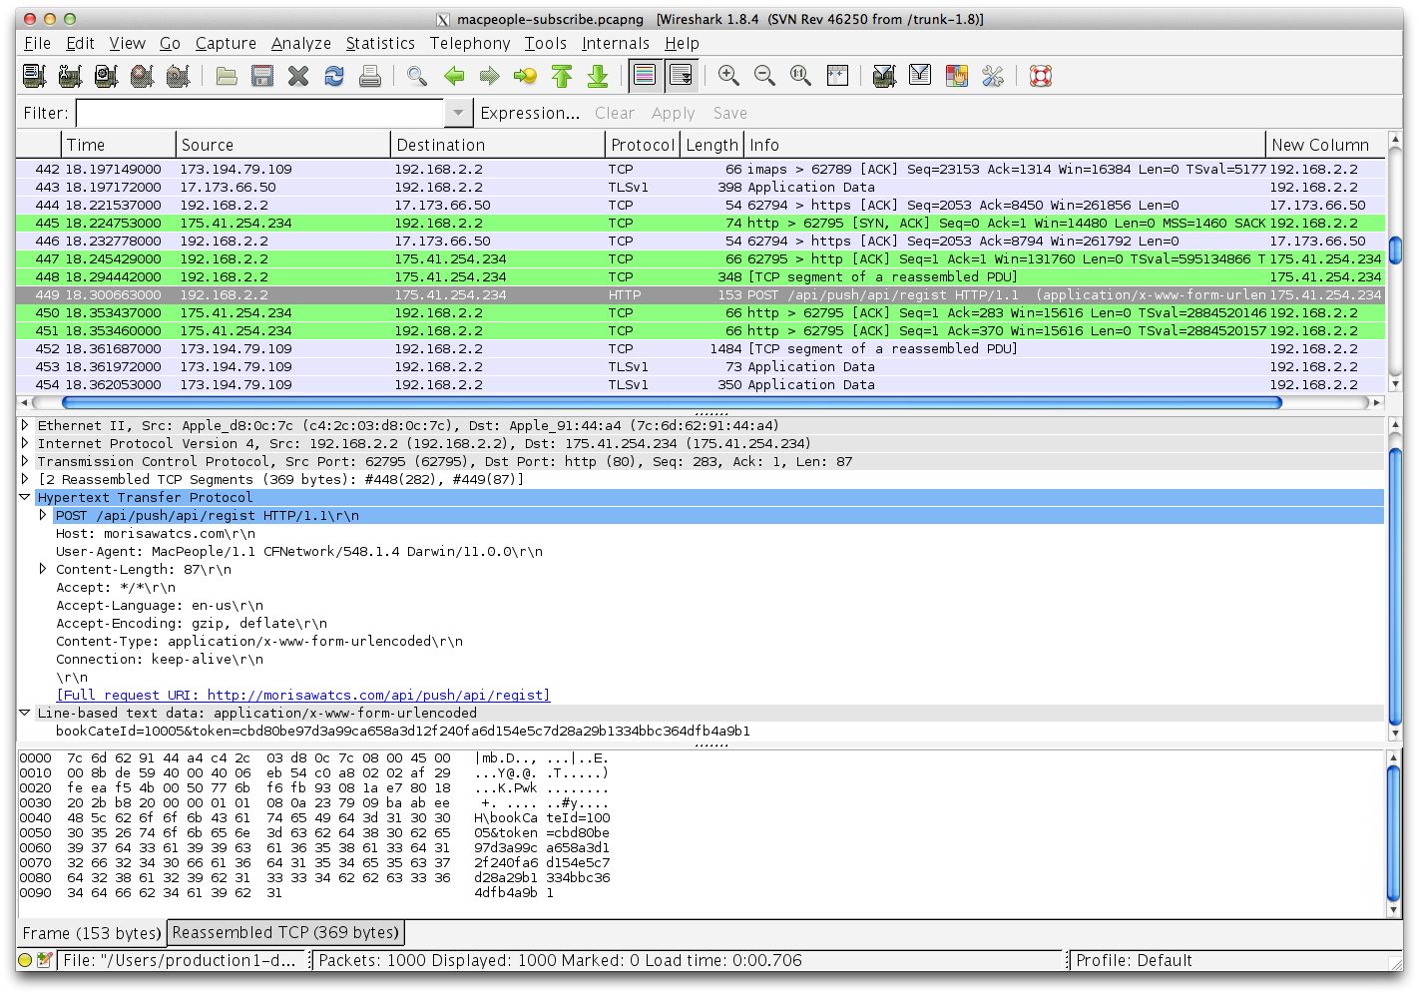Screen dimensions: 1419x995
Task: Collapse Hypertext Transfer Protocol node
Action: point(25,497)
